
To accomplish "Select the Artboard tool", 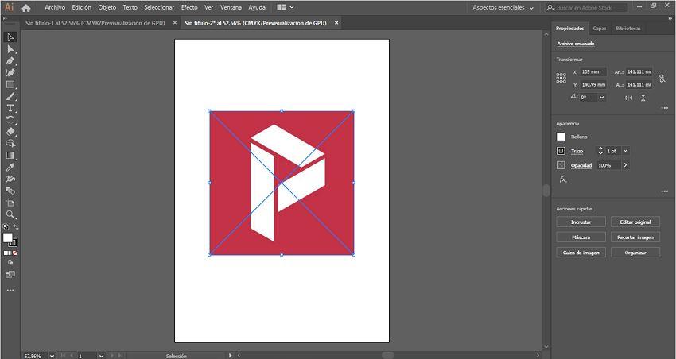I will 10,203.
